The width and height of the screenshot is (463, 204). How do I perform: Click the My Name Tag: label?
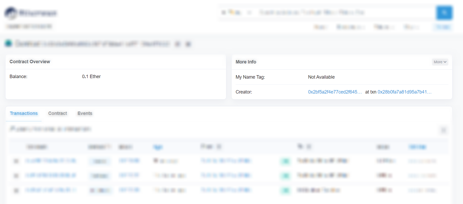[250, 77]
